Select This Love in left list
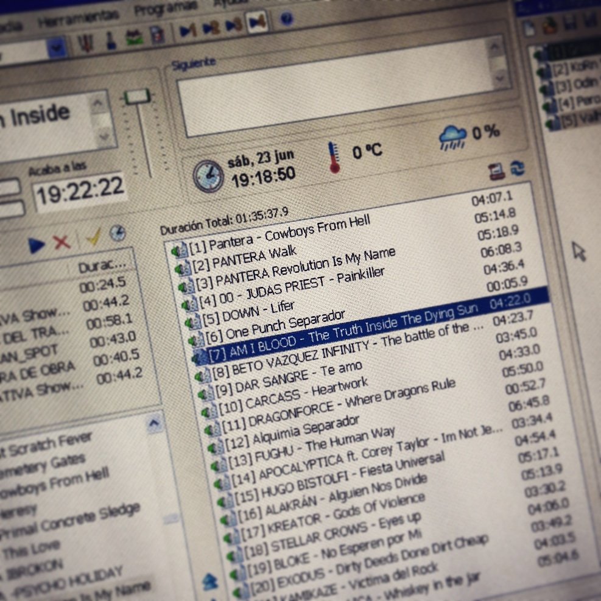The height and width of the screenshot is (601, 601). click(32, 549)
